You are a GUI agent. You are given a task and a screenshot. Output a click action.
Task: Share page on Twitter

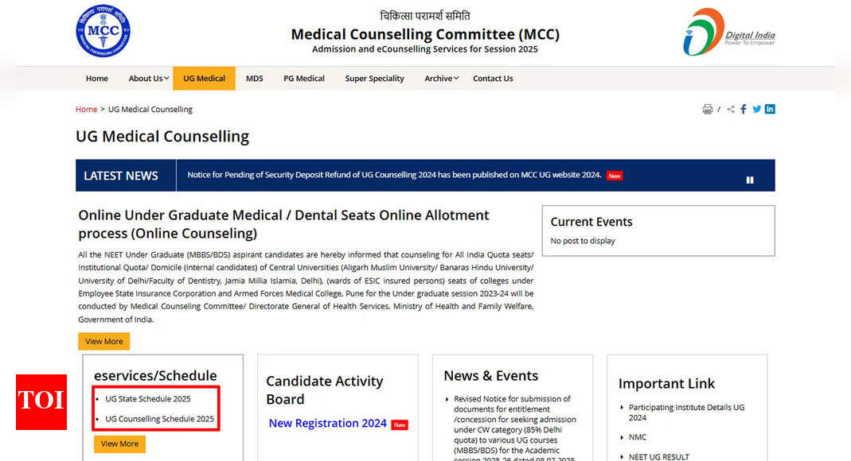[x=756, y=110]
